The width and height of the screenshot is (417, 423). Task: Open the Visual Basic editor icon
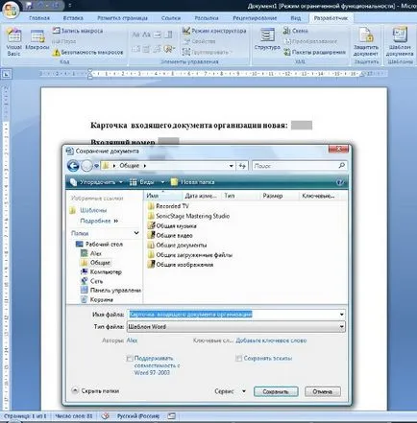13,42
